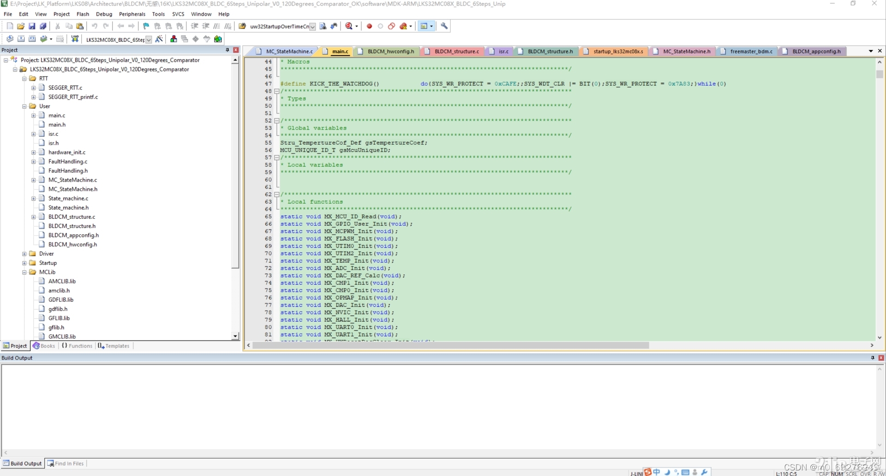Open the target selection dropdown
Viewport: 886px width, 476px height.
point(149,40)
